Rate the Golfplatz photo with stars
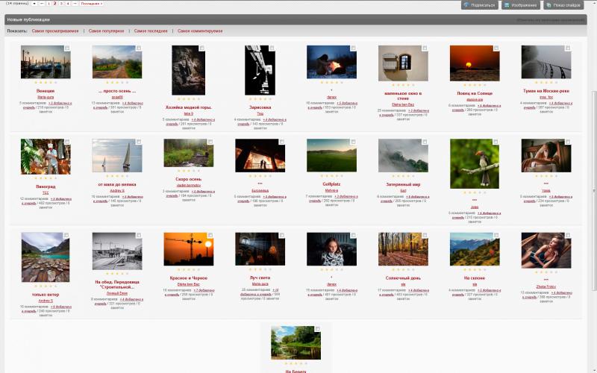The image size is (597, 373). pyautogui.click(x=331, y=176)
